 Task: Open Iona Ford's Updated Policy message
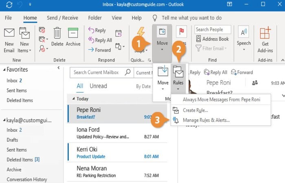click(117, 133)
